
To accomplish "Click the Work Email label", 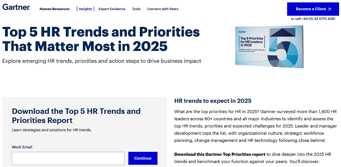I will (22, 147).
